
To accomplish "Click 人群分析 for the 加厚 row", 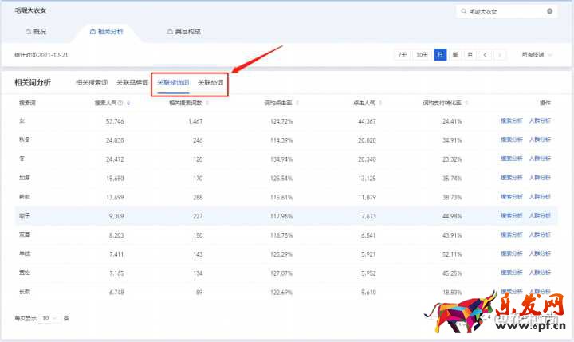I will click(x=540, y=178).
